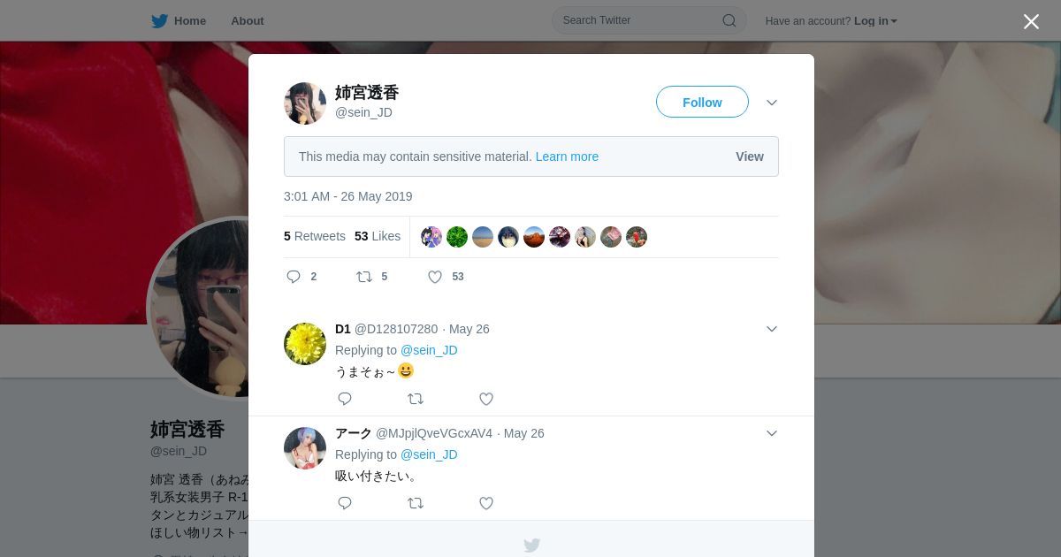Click the reply icon under the main tweet
Screen dimensions: 1061x557
point(294,277)
